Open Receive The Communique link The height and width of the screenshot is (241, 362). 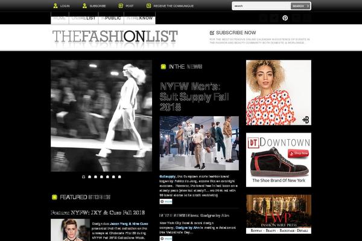point(173,6)
